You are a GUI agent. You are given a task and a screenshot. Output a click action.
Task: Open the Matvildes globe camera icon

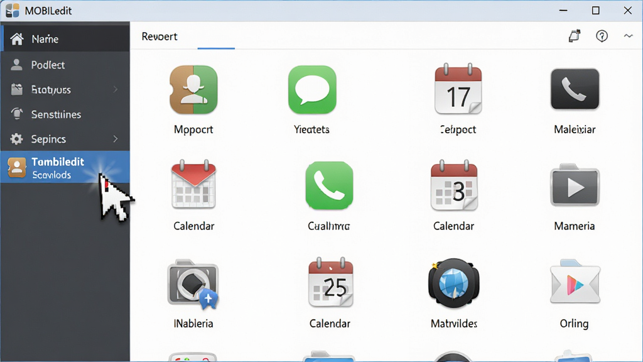[453, 283]
